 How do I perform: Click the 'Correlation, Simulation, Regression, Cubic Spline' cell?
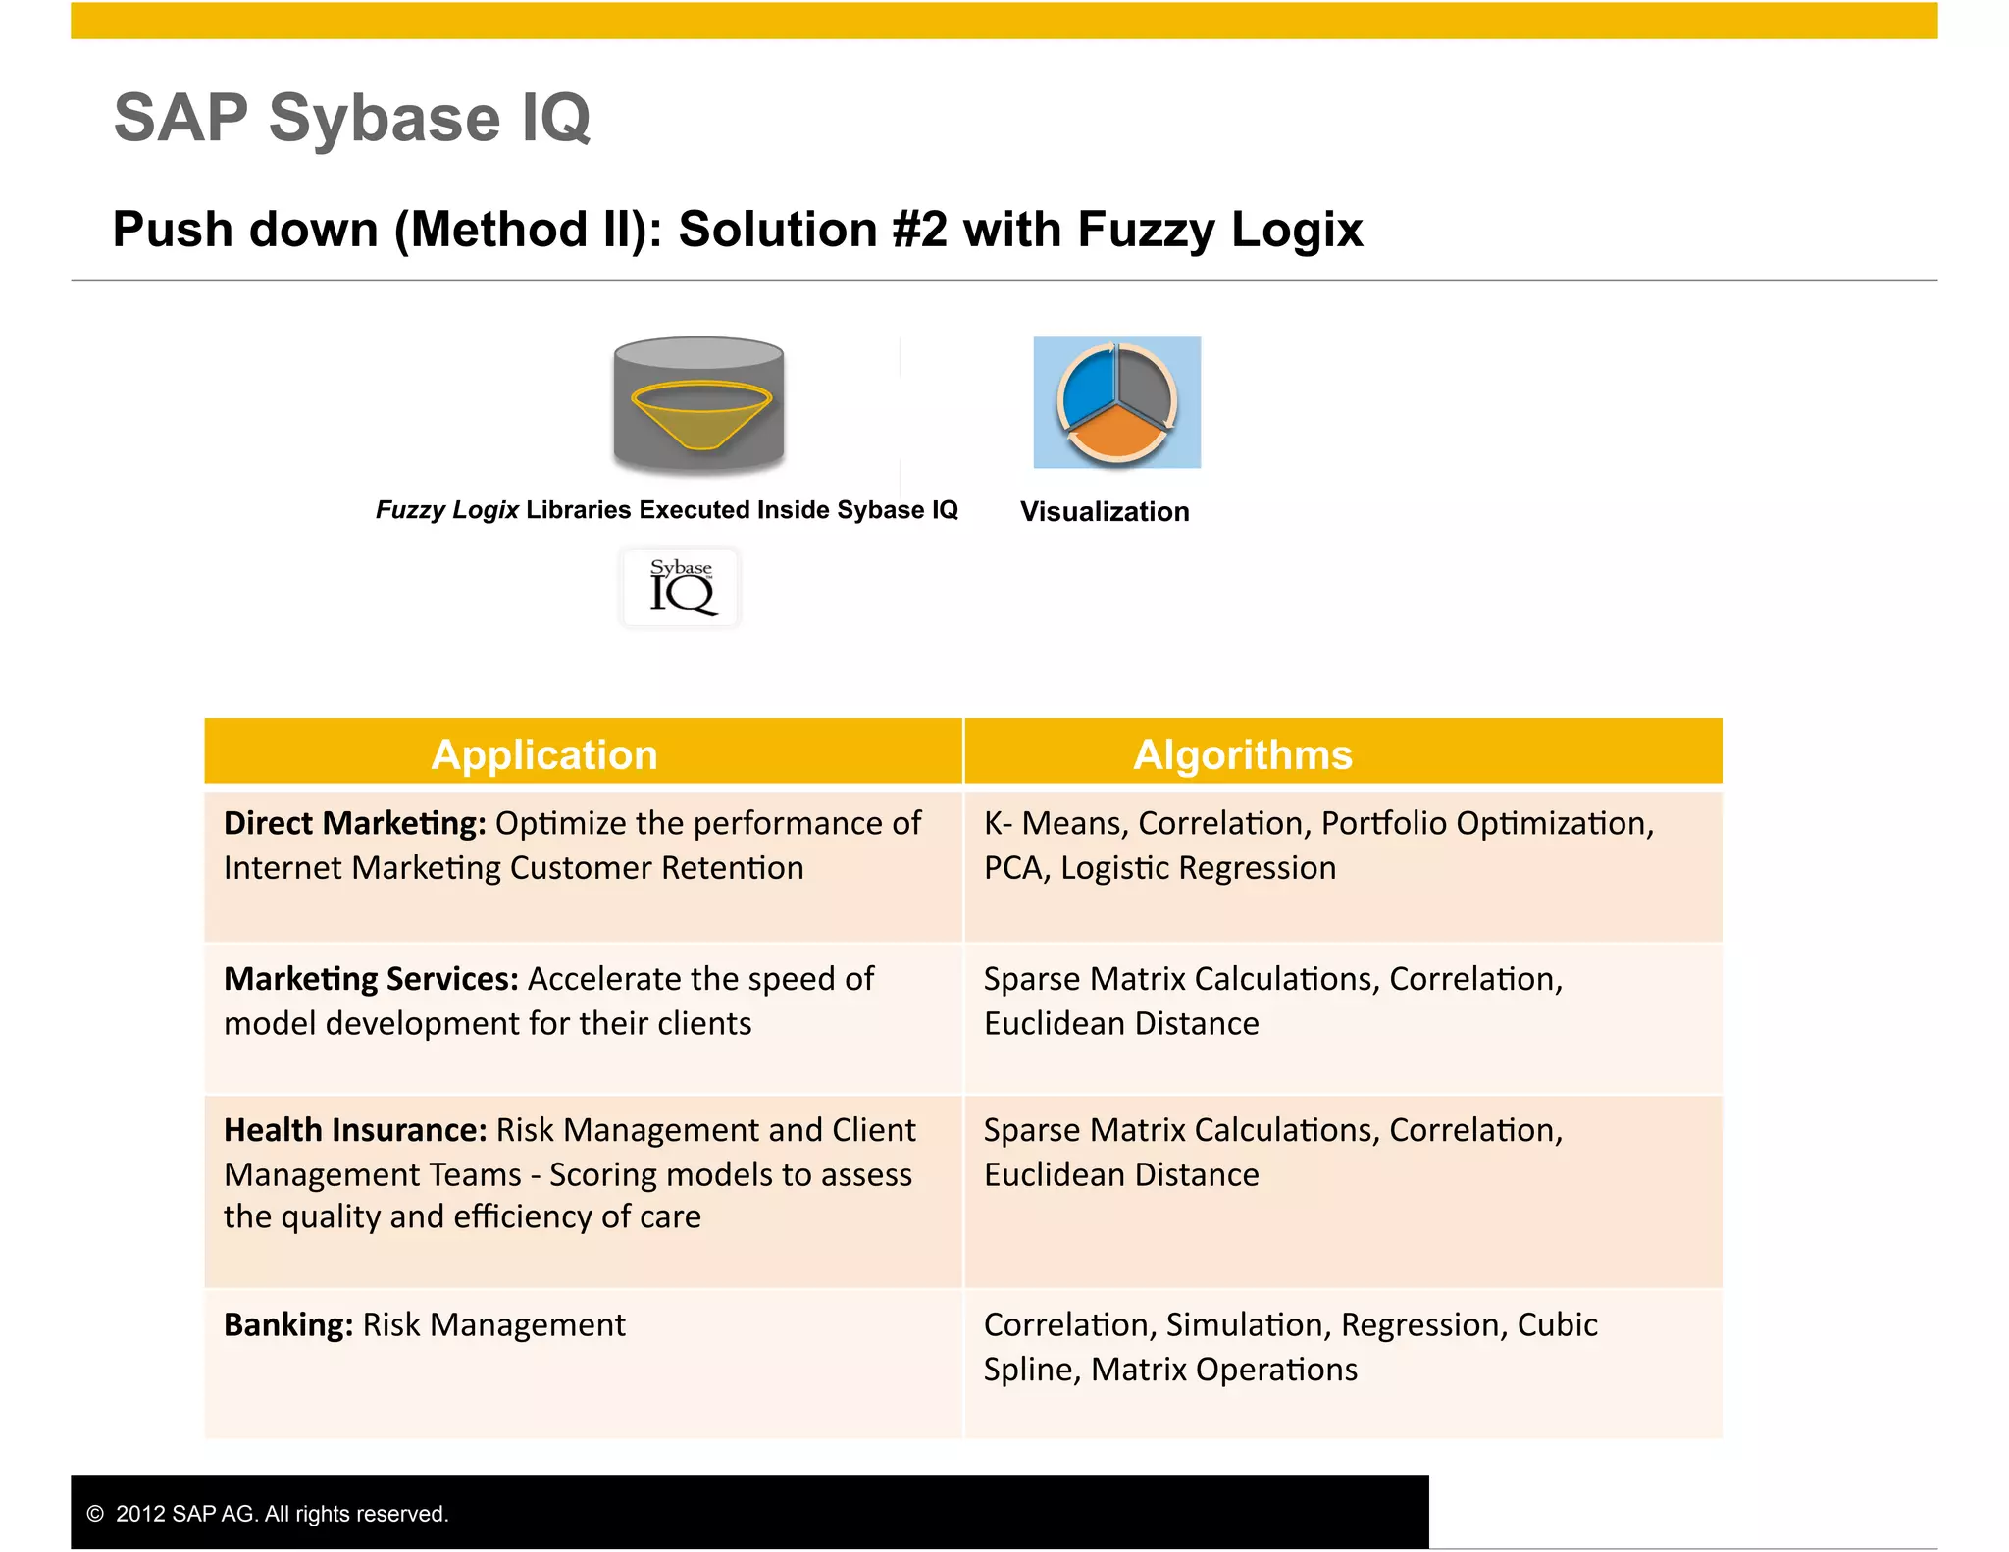click(1343, 1364)
